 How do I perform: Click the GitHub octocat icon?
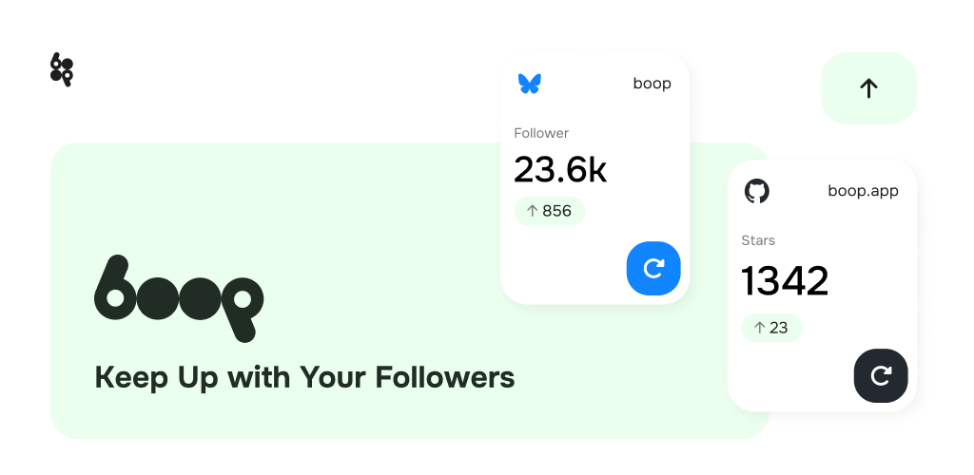point(756,191)
